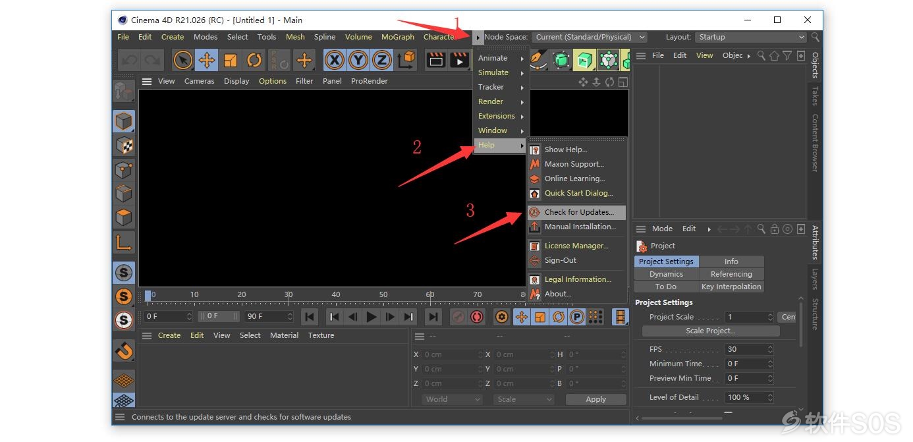This screenshot has width=913, height=442.
Task: Open viewport Cameras menu
Action: (x=199, y=81)
